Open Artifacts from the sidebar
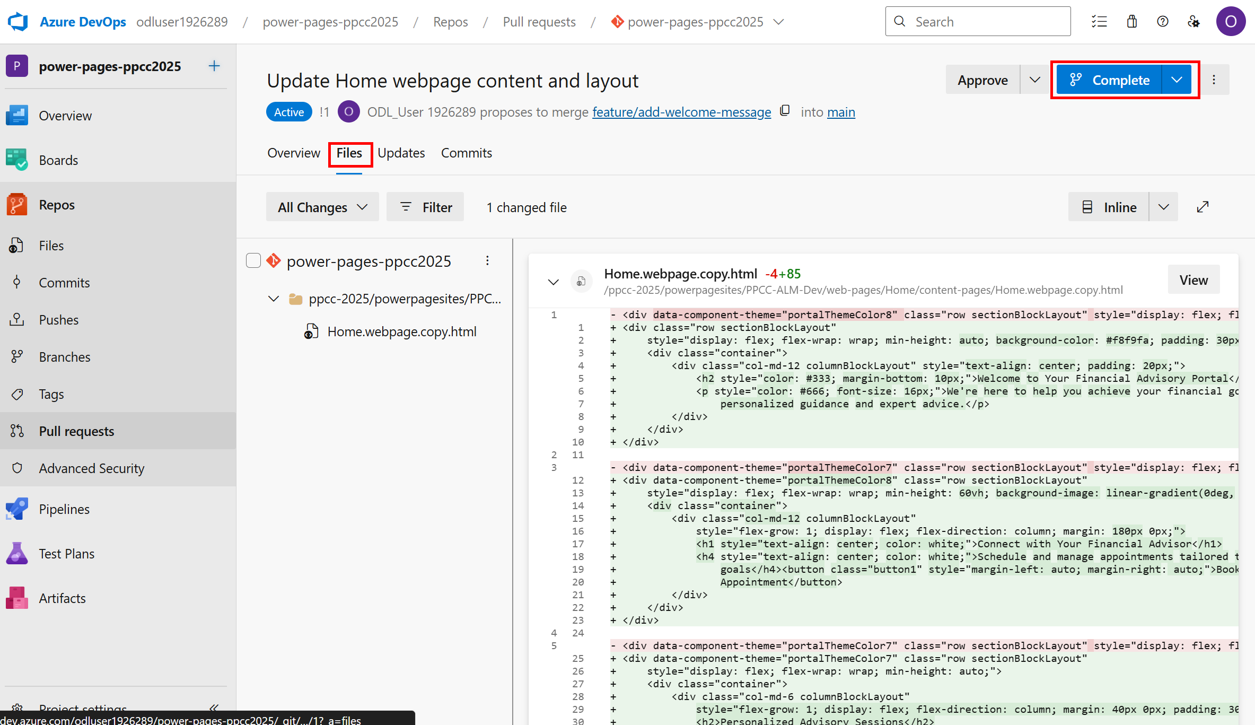Viewport: 1255px width, 725px height. pos(62,598)
